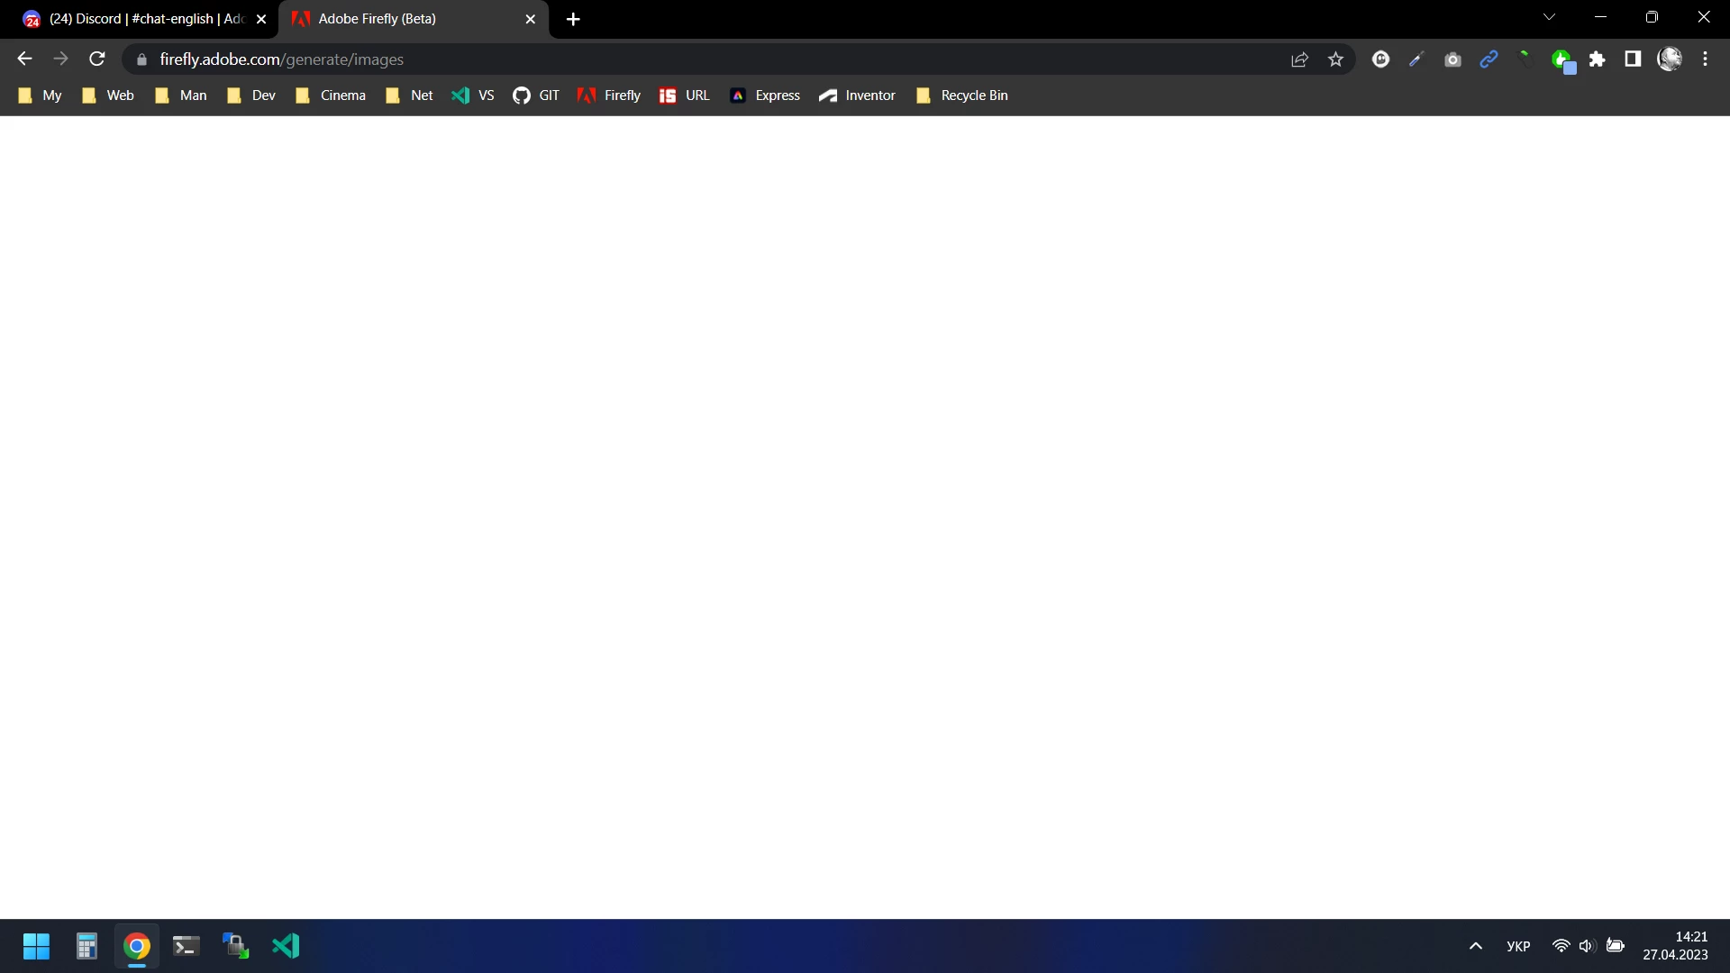Viewport: 1730px width, 973px height.
Task: Open the Chrome extensions puzzle menu
Action: click(x=1597, y=59)
